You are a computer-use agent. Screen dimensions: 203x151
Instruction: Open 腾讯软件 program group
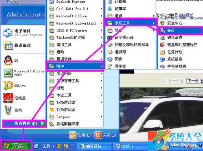tap(75, 59)
